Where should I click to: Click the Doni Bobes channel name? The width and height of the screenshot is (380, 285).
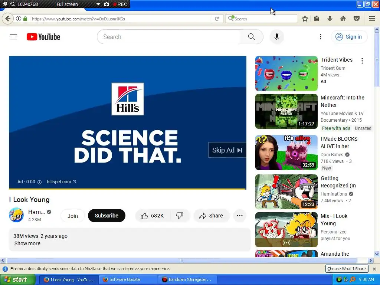coord(332,155)
